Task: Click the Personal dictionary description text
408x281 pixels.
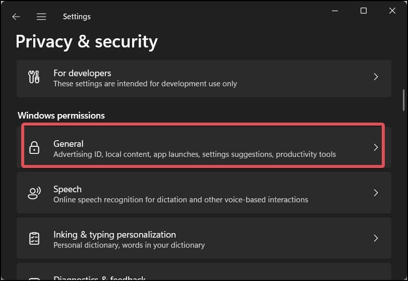Action: point(129,245)
